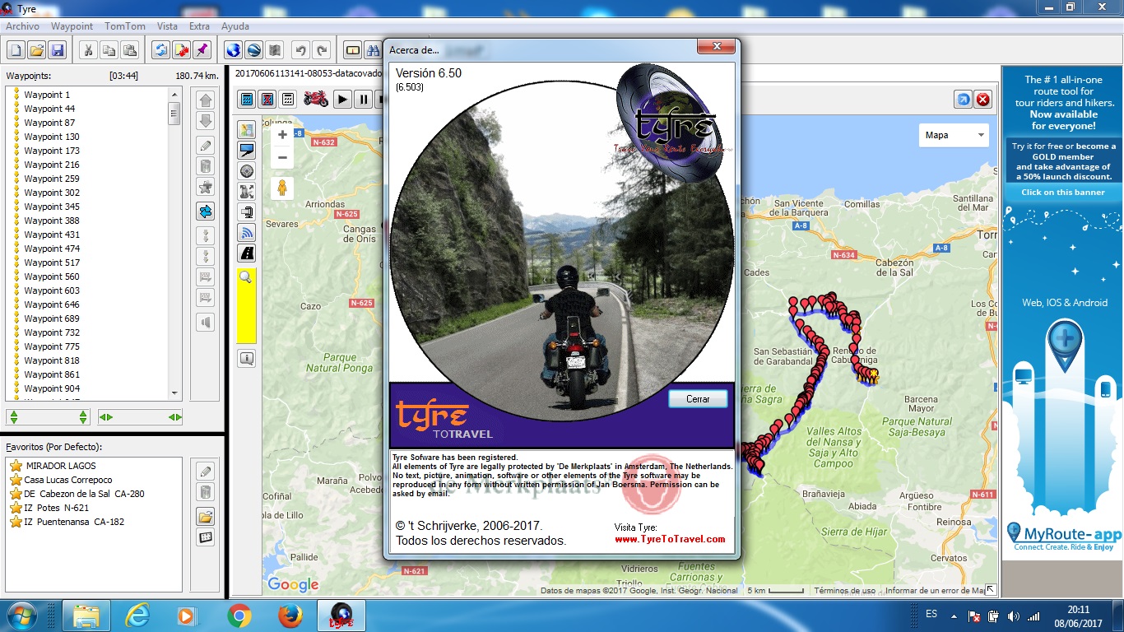Open Google Chrome from the taskbar
1124x632 pixels.
coord(239,616)
